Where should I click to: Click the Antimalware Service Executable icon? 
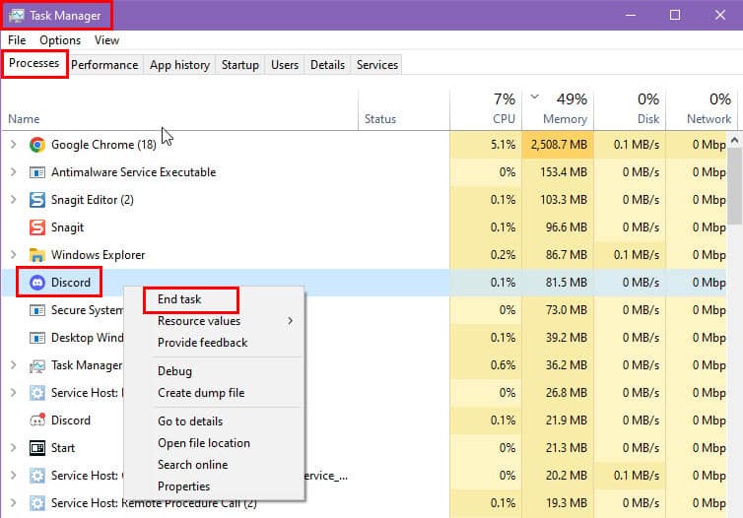[x=37, y=172]
